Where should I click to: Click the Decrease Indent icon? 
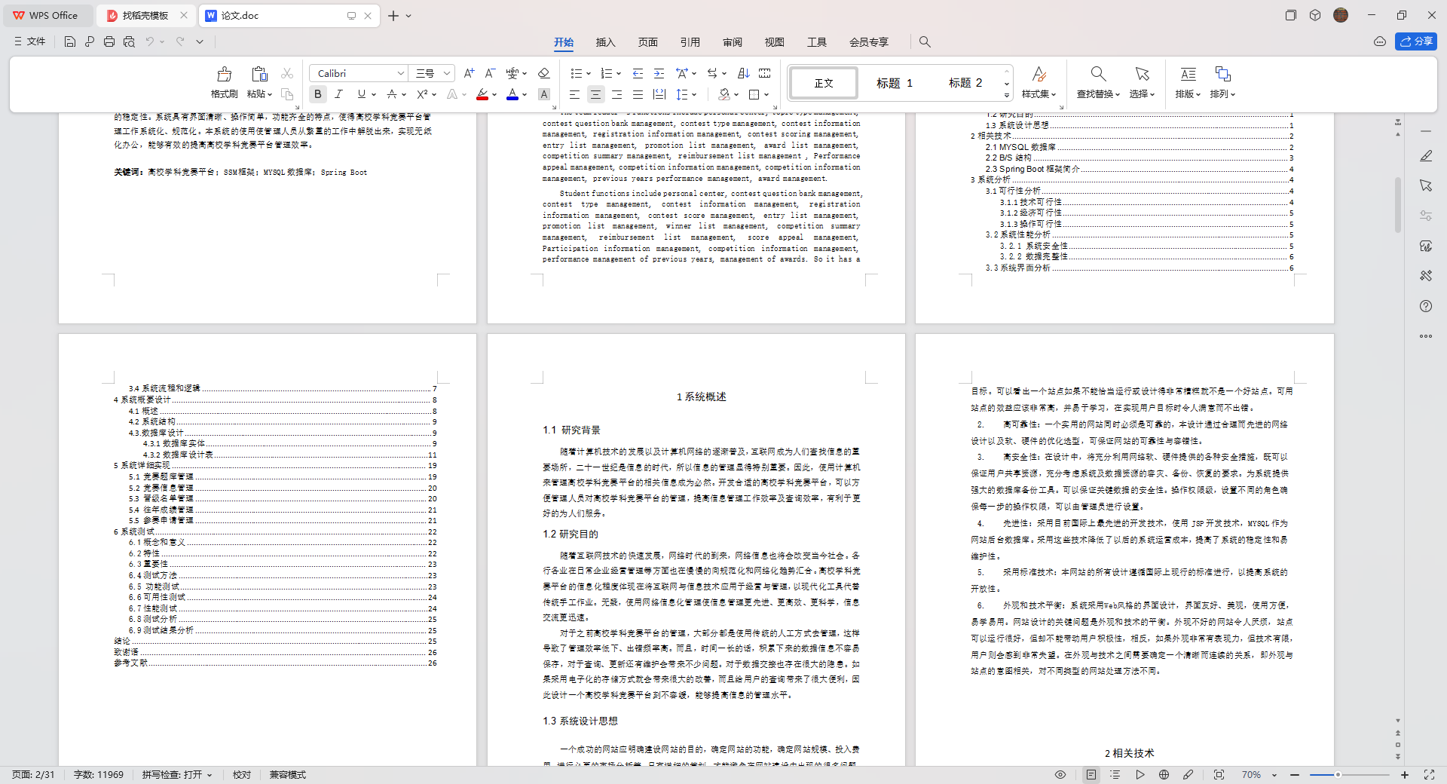point(638,73)
